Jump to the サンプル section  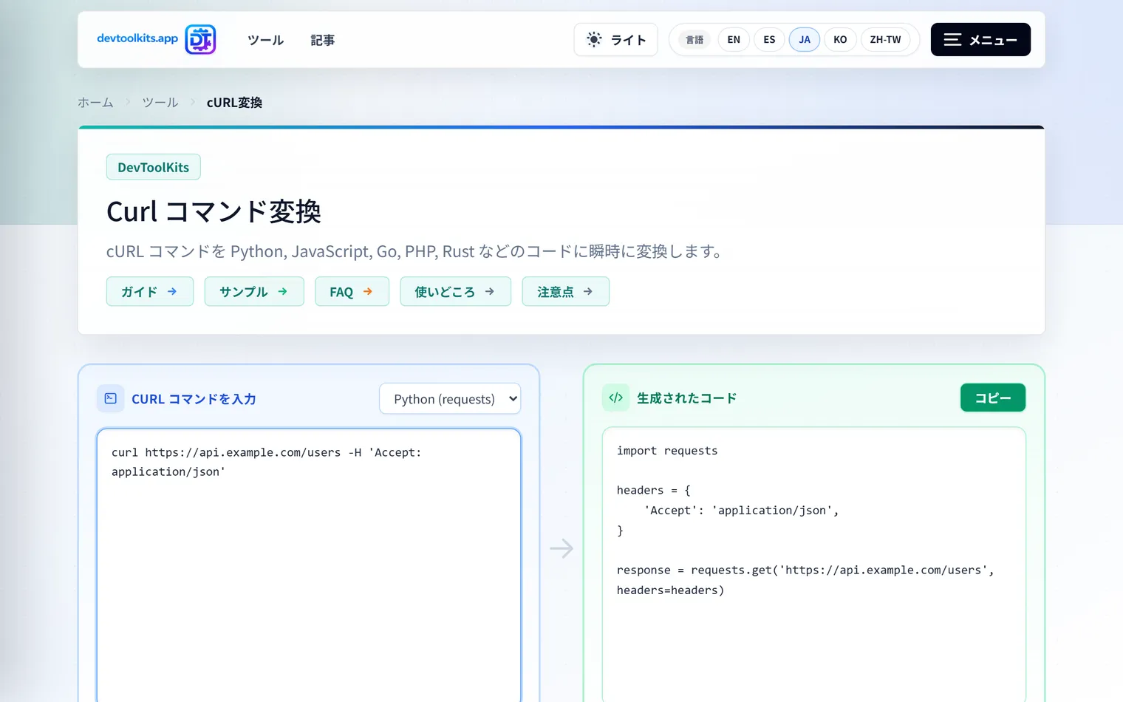pyautogui.click(x=254, y=292)
